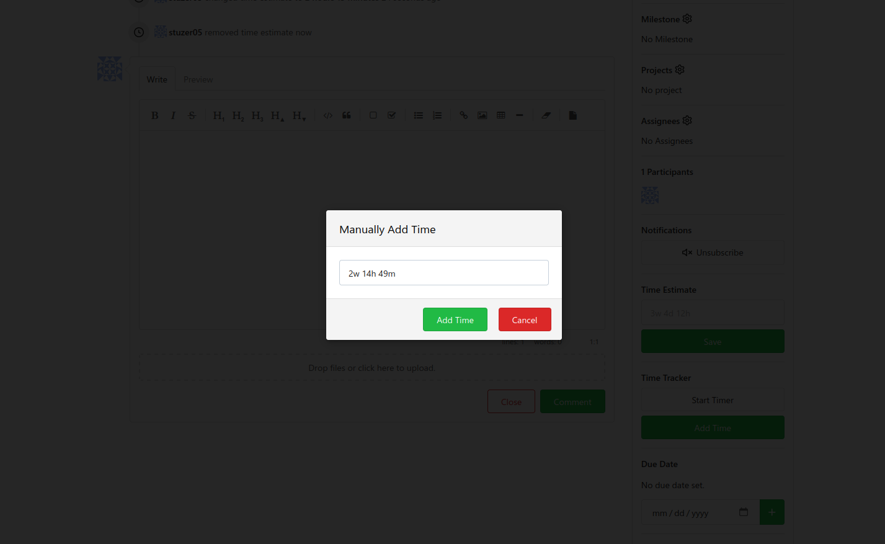This screenshot has width=885, height=544.
Task: Apply strikethrough formatting
Action: click(x=192, y=115)
